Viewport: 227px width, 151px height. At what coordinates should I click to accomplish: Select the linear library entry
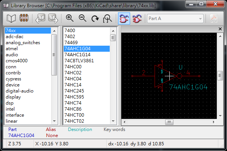(x=12, y=121)
